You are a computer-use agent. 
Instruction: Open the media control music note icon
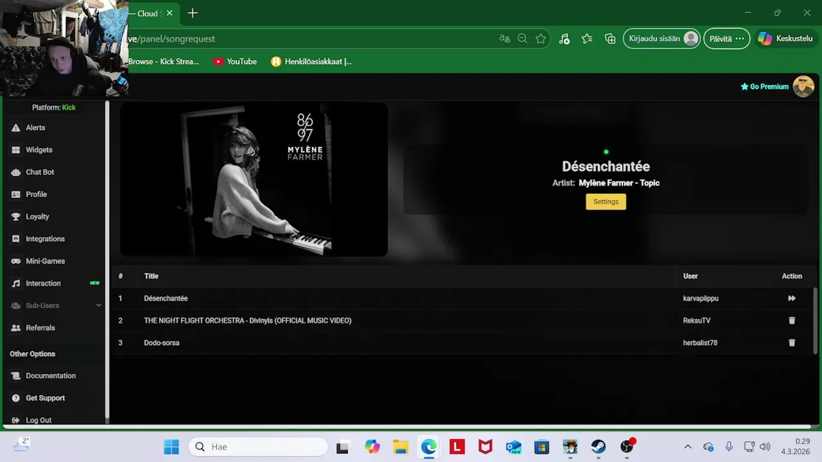[x=564, y=38]
